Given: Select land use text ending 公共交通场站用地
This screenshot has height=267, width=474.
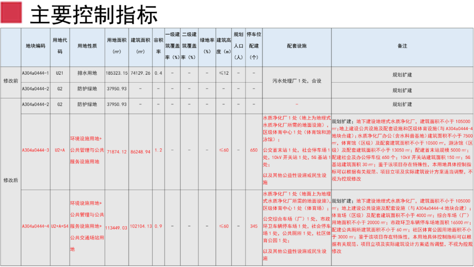Looking at the screenshot, I should point(87,226).
